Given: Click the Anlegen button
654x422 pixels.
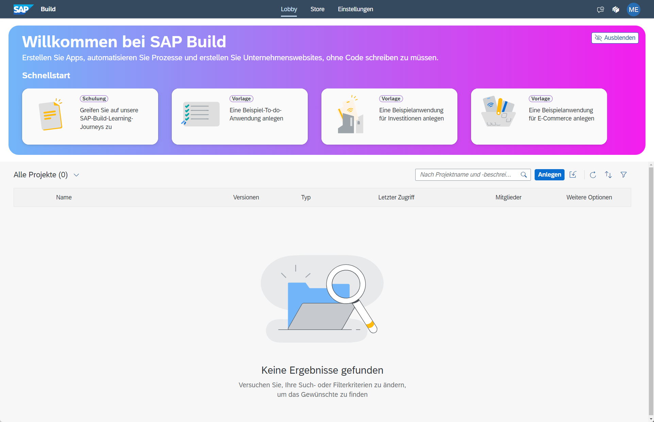Looking at the screenshot, I should [549, 175].
